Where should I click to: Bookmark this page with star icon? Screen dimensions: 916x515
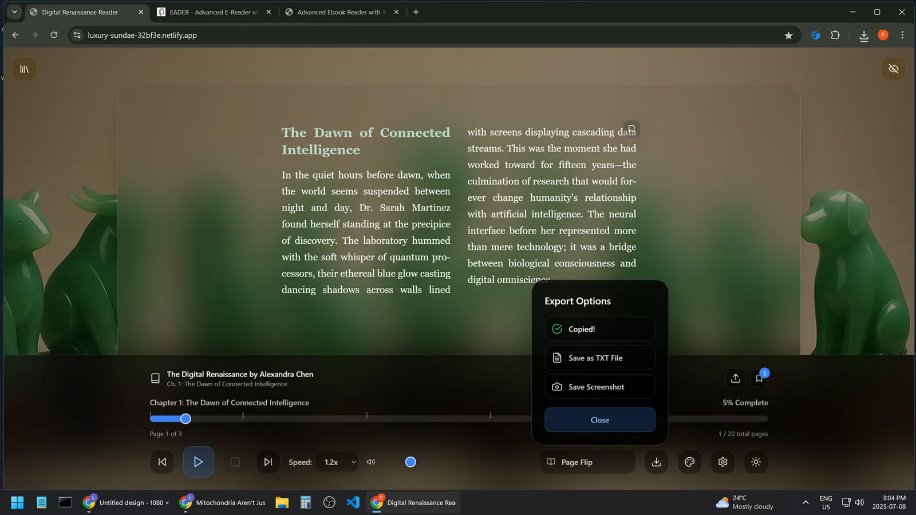[x=788, y=35]
